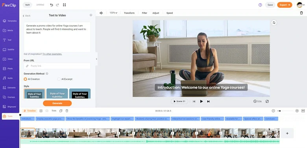This screenshot has width=307, height=148.
Task: Click the undo arrow icon
Action: point(52,5)
